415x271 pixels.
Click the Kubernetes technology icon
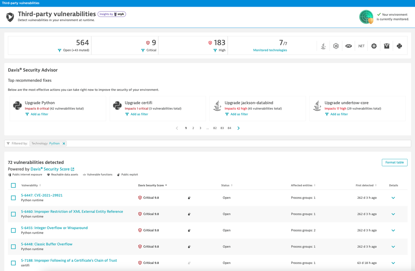(x=374, y=46)
